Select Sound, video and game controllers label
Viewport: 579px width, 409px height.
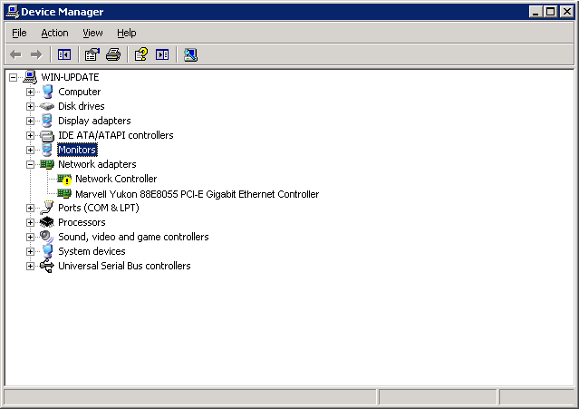(x=133, y=237)
